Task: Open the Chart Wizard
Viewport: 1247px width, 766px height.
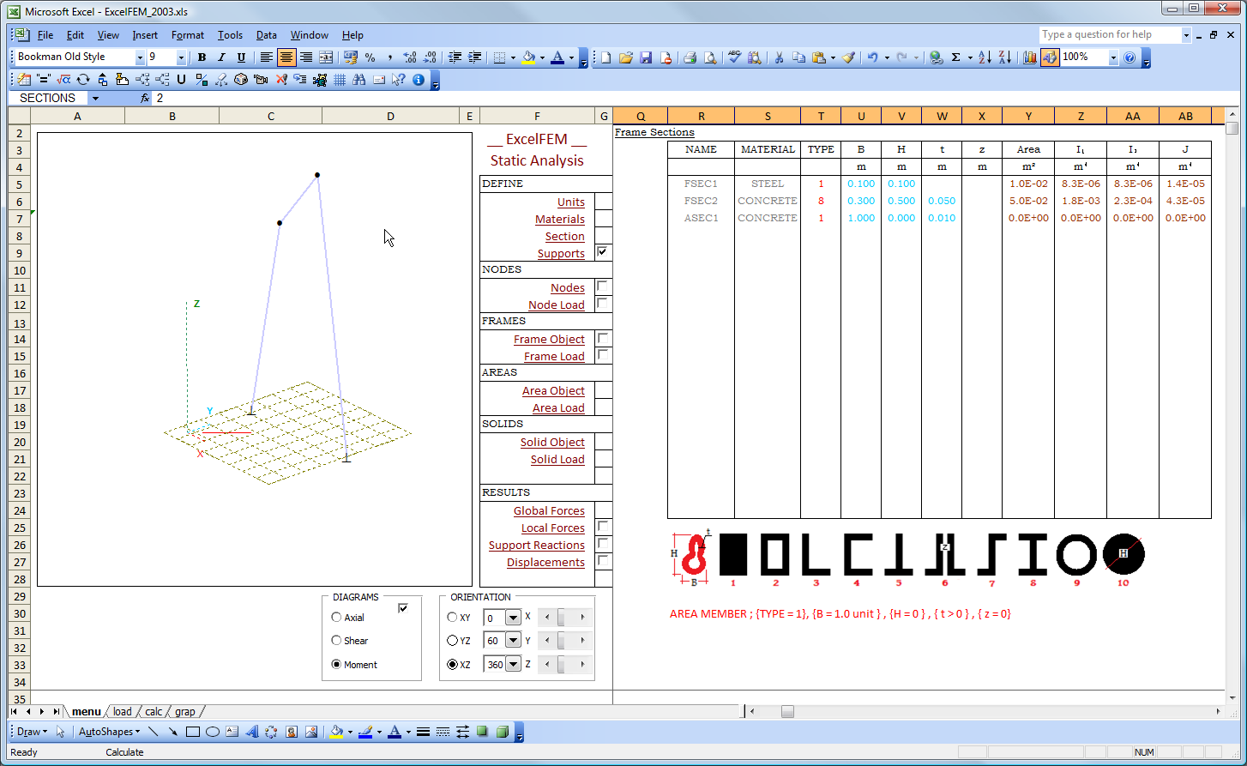Action: pyautogui.click(x=1029, y=57)
